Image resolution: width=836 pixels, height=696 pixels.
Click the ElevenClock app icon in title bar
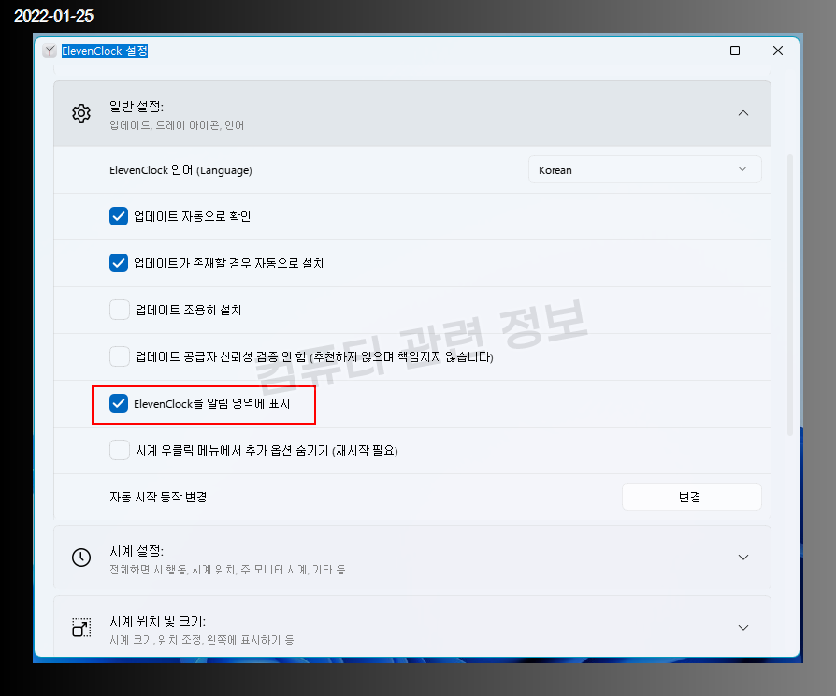pyautogui.click(x=50, y=51)
